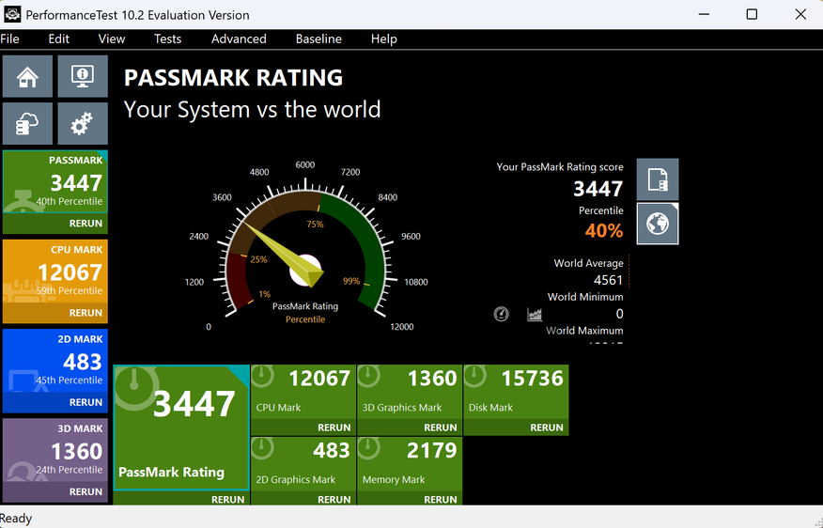The image size is (823, 528).
Task: Click the 25% gauge percentile marker
Action: 258,259
